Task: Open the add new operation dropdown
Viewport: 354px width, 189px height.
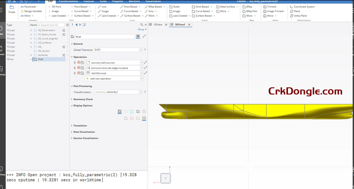Action: pyautogui.click(x=142, y=78)
